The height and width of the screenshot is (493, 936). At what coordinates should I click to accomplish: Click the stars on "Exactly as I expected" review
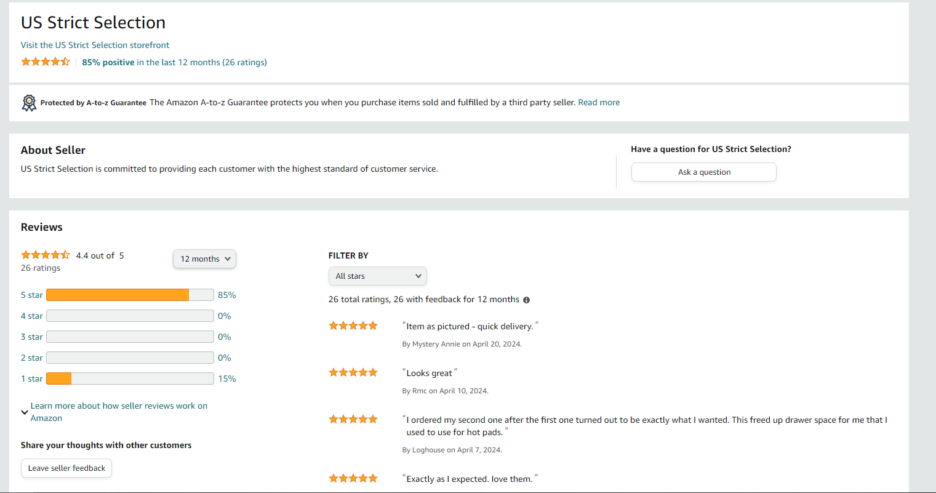pyautogui.click(x=353, y=478)
